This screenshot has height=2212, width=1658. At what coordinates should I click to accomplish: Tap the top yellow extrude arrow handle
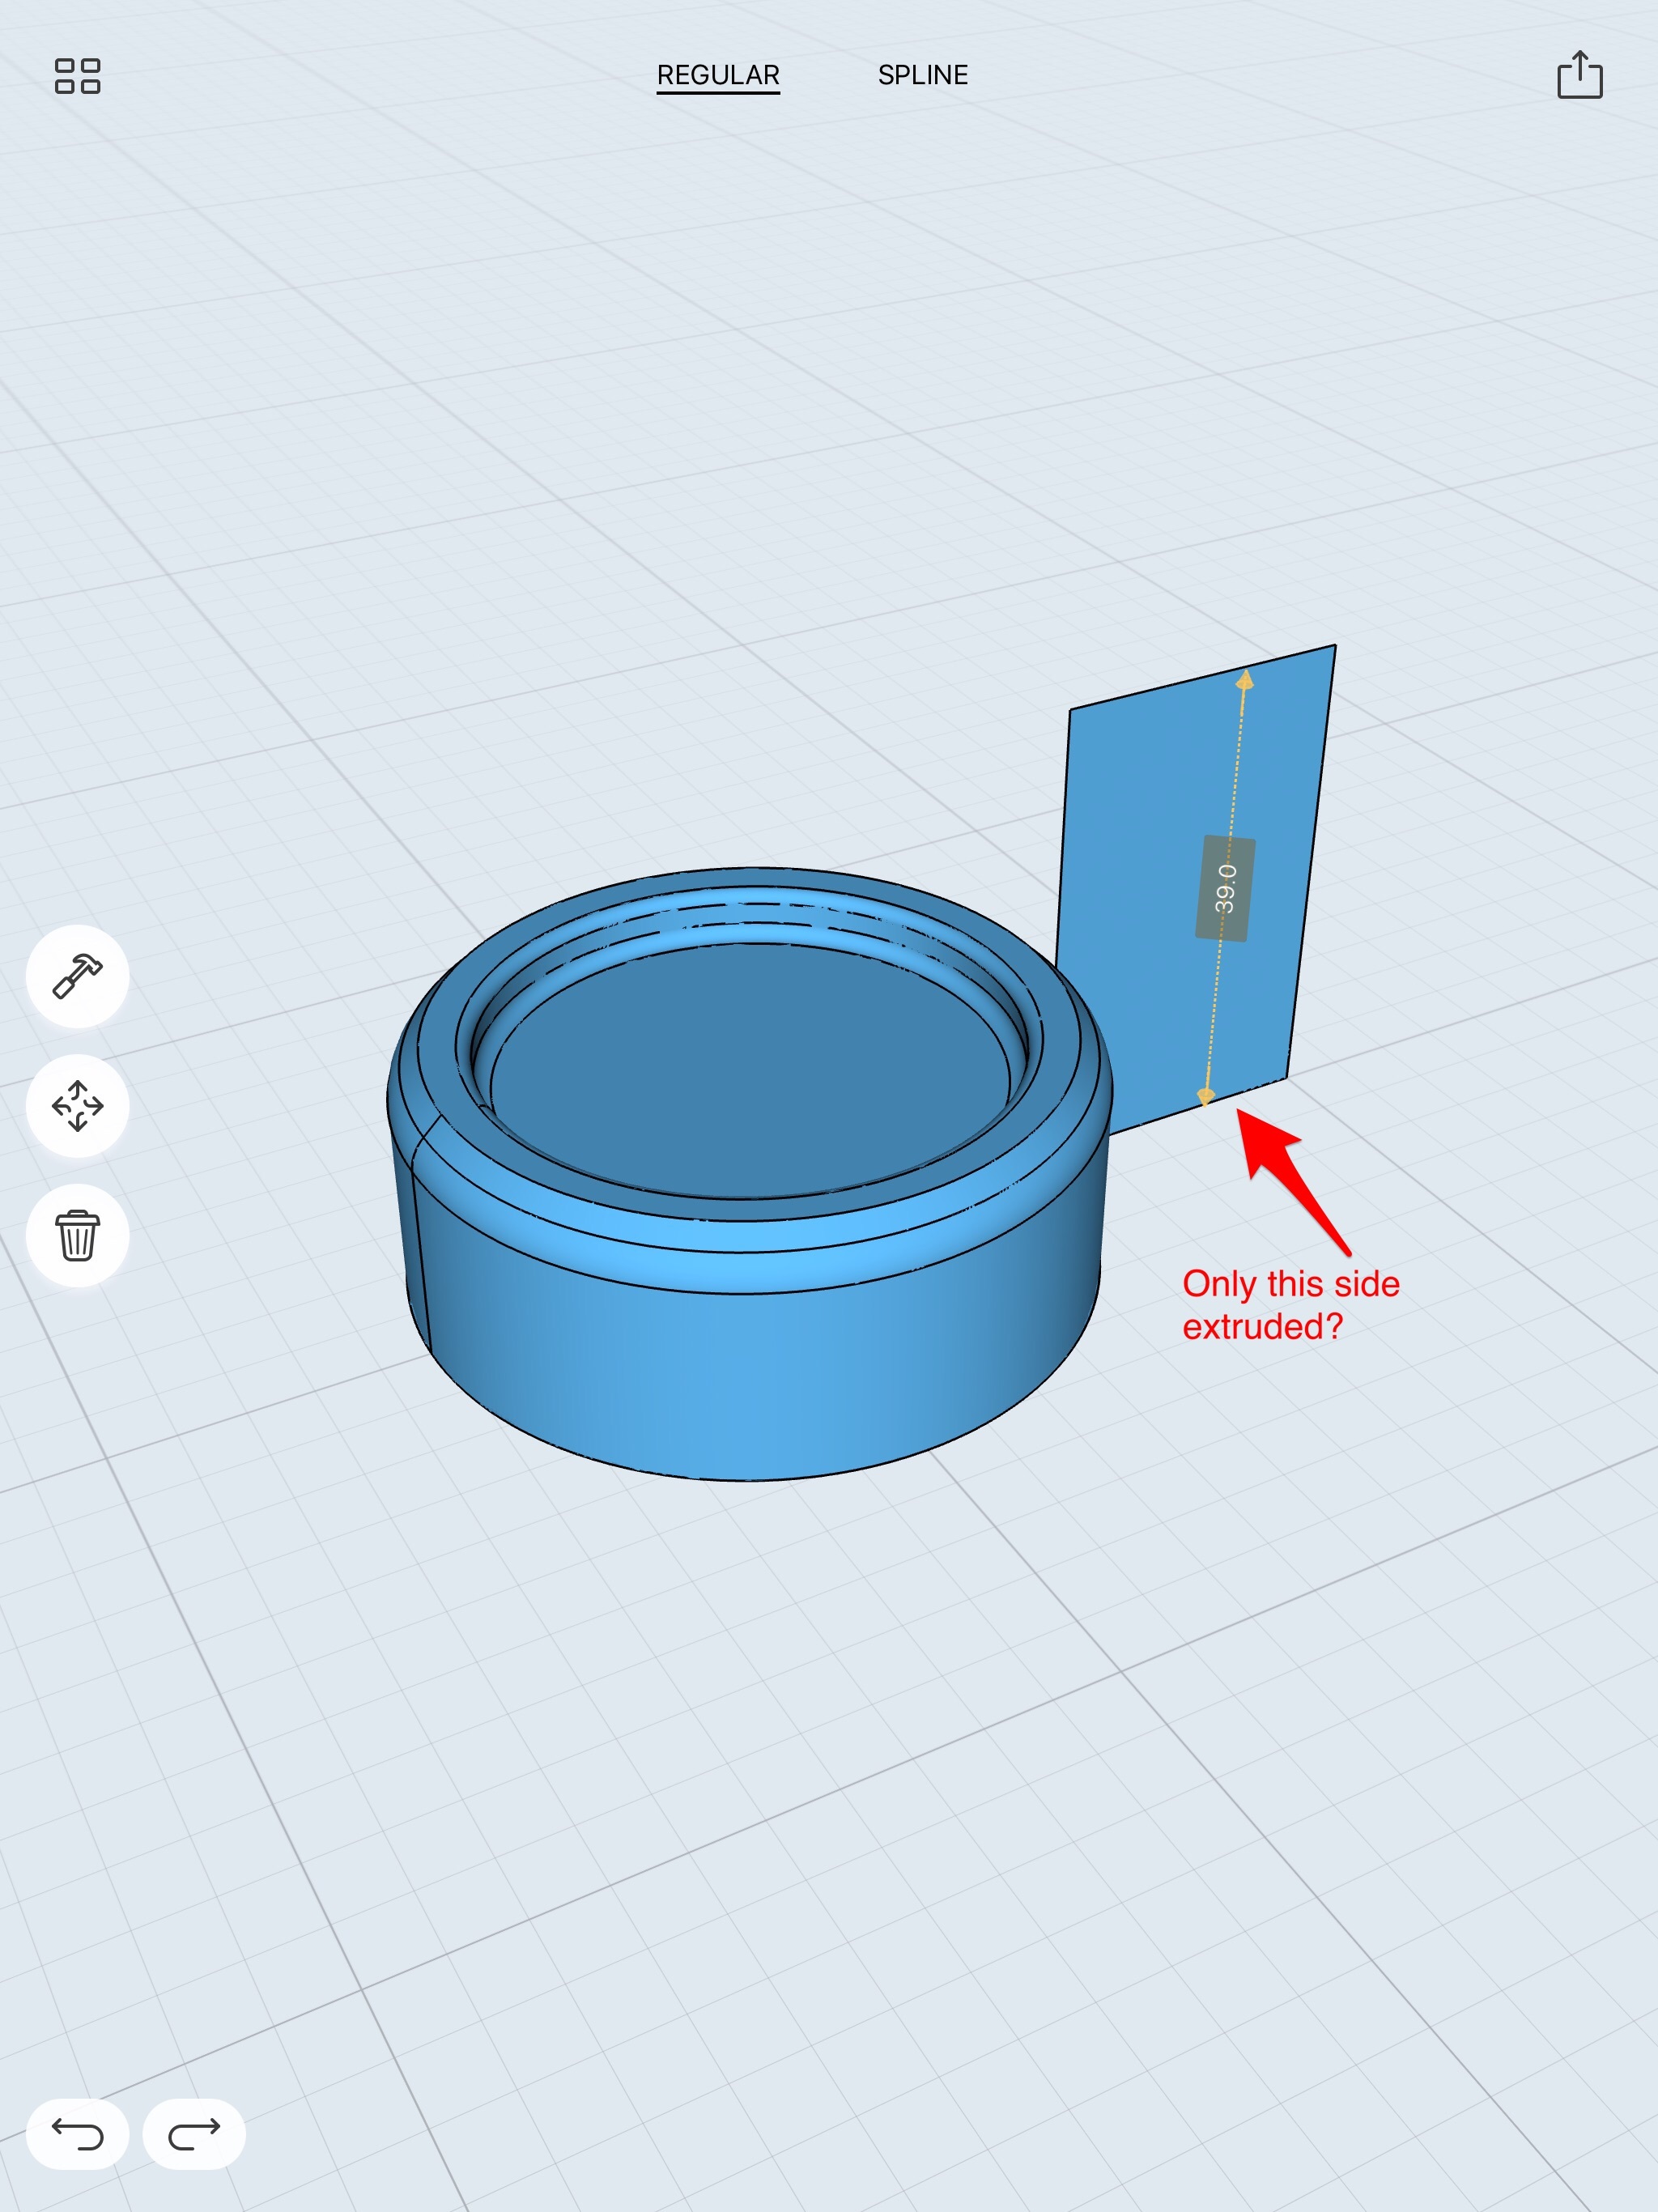(1244, 682)
